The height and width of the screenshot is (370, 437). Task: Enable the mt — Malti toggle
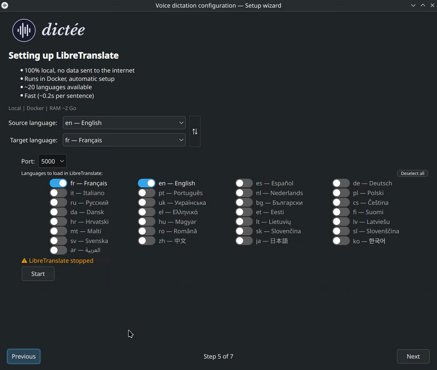(x=59, y=231)
